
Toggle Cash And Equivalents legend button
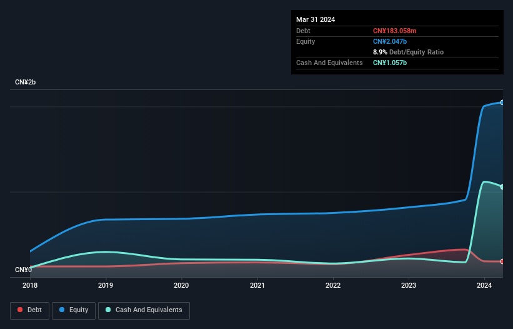tap(144, 310)
